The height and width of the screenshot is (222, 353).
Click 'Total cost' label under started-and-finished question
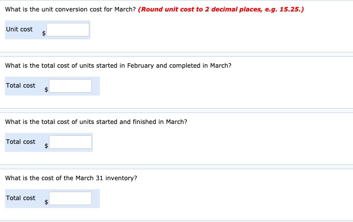(21, 142)
